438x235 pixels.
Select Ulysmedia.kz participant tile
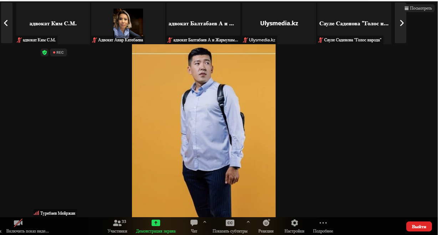pyautogui.click(x=279, y=24)
